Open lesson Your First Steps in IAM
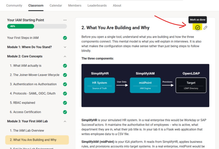219x149 pixels. 23,38
